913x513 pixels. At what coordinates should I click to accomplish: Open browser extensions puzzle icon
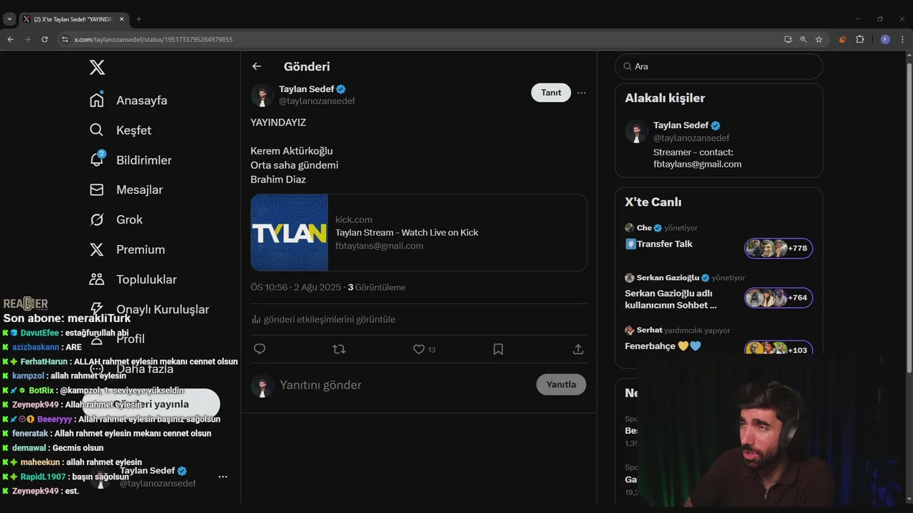click(x=860, y=39)
